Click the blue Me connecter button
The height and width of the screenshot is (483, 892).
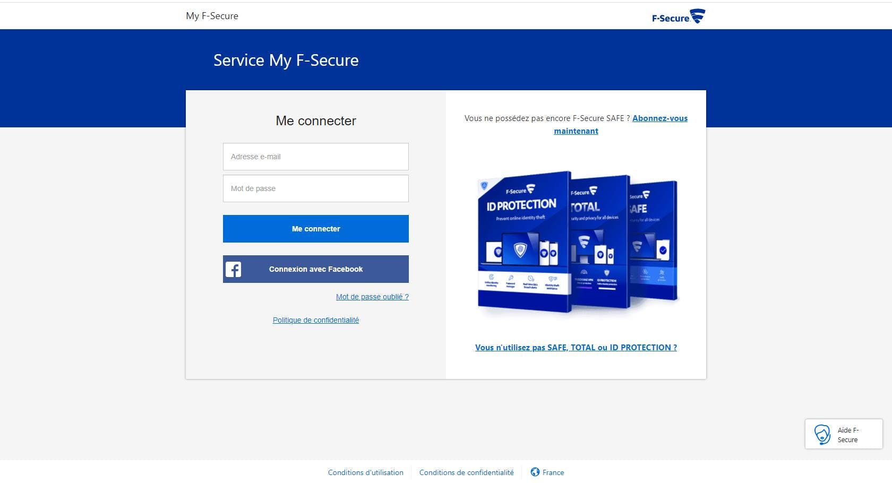click(x=316, y=229)
